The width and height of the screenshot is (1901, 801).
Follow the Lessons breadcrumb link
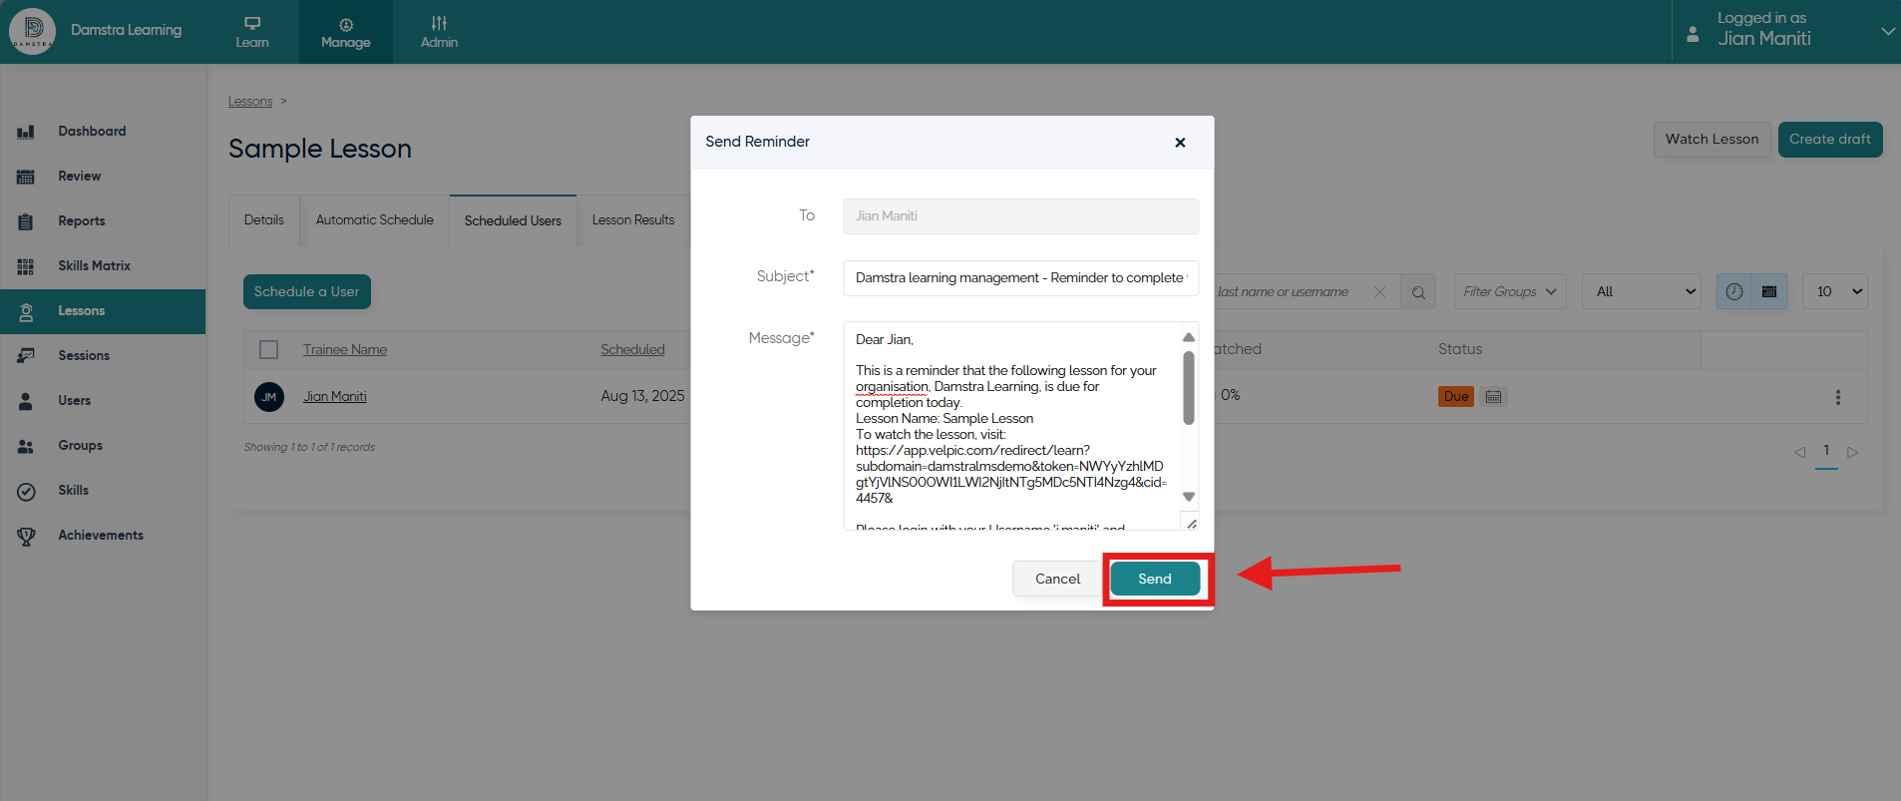[x=250, y=102]
